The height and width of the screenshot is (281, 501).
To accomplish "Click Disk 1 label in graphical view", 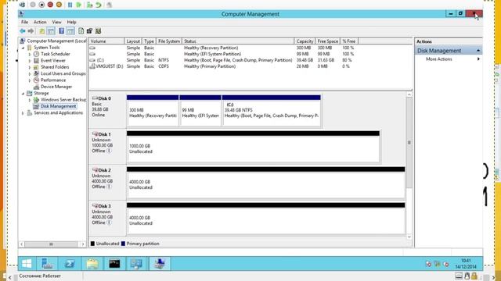I will click(104, 134).
